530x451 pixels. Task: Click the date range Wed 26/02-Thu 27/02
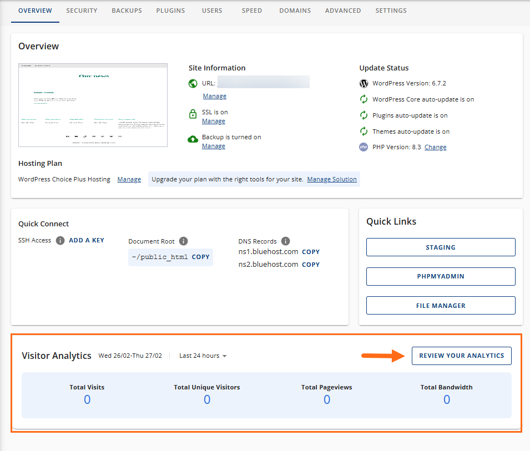130,356
